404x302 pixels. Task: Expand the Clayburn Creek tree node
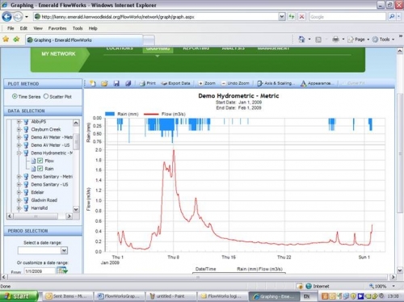19,129
